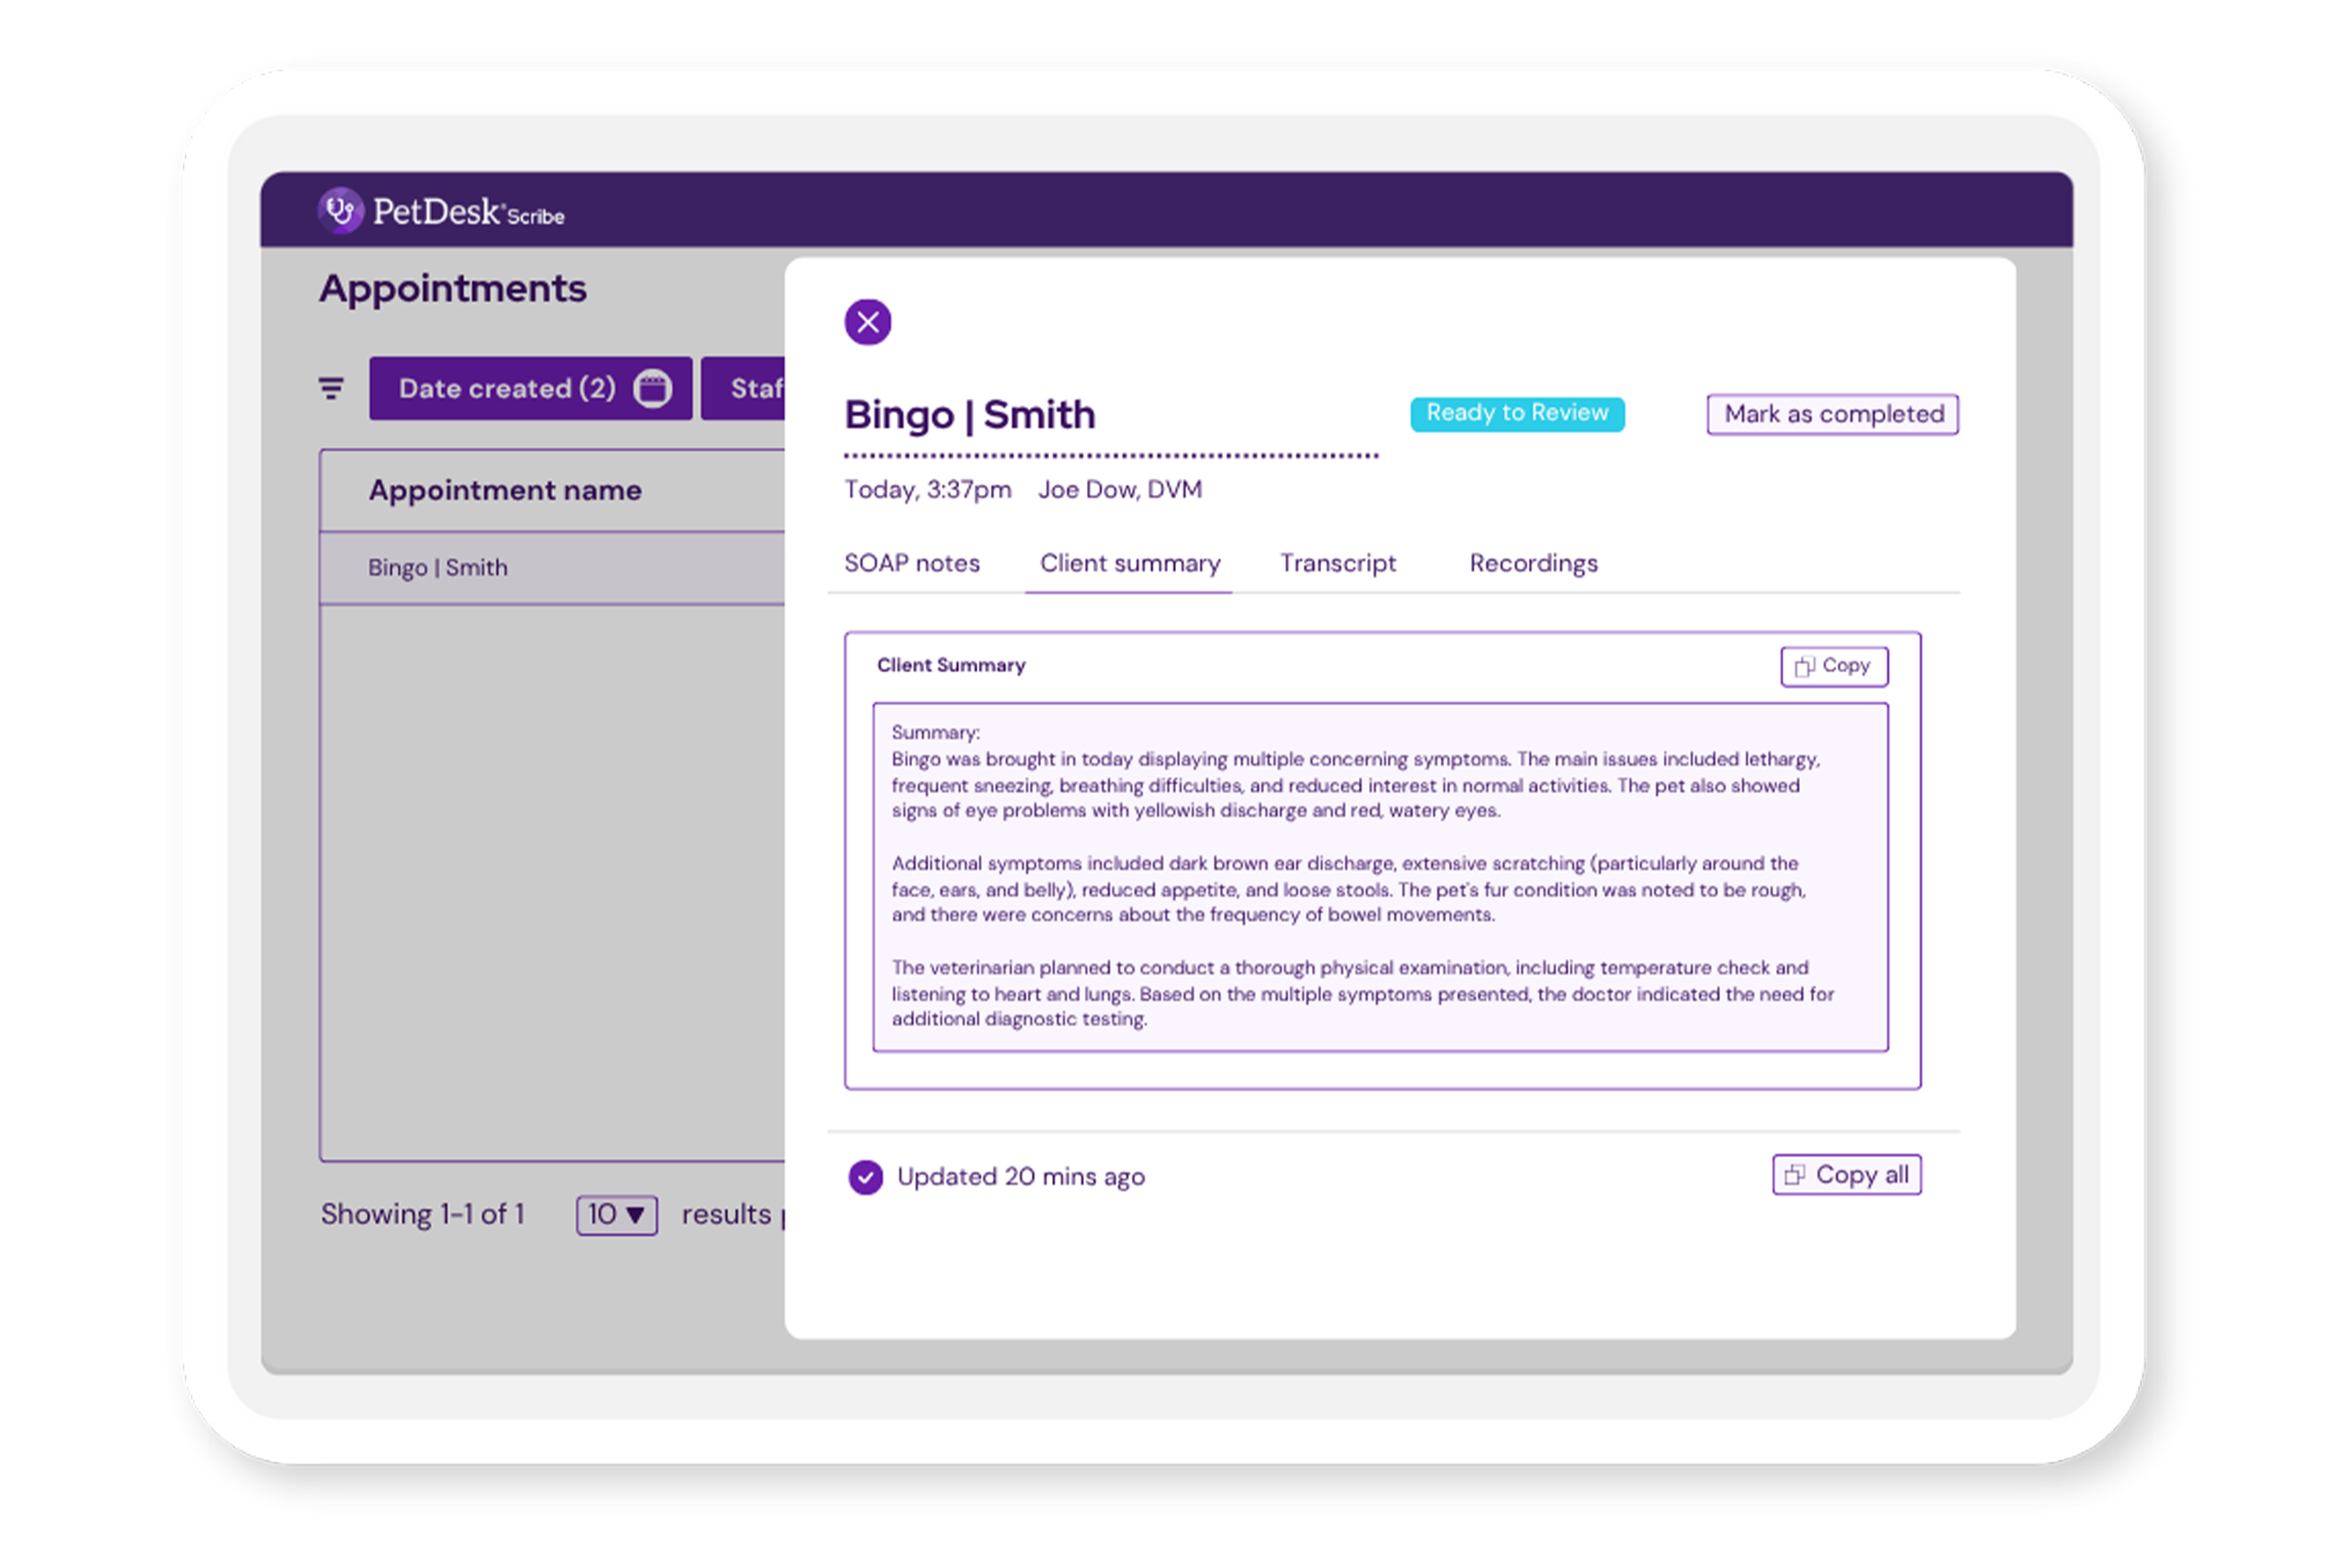Switch to the Recordings tab
The height and width of the screenshot is (1568, 2352).
click(1533, 563)
